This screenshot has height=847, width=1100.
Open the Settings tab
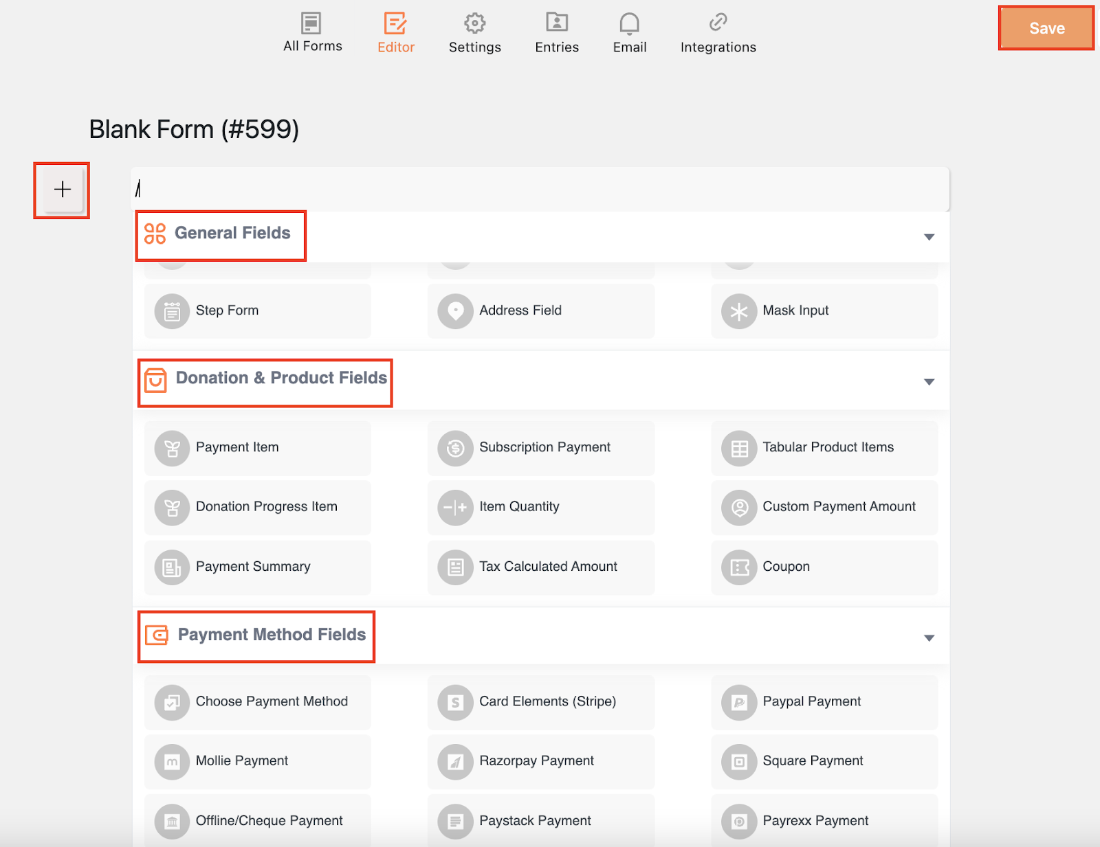coord(474,32)
